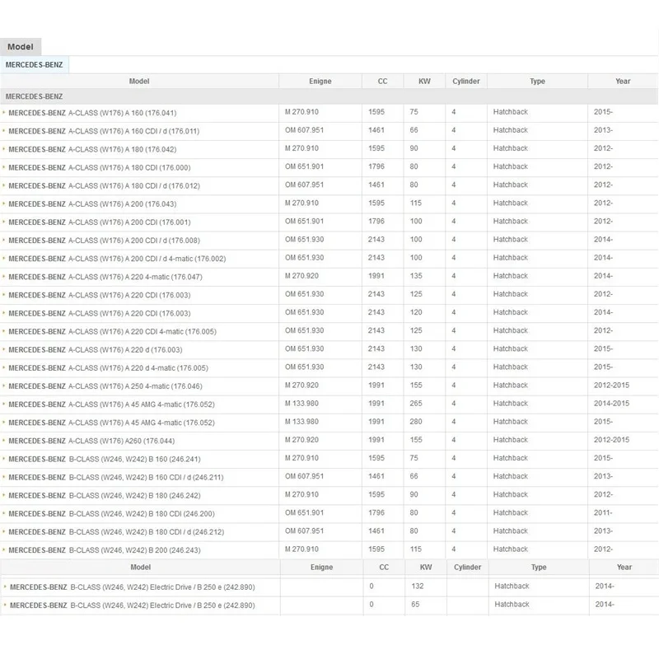Click the KW value 280

[x=416, y=422]
